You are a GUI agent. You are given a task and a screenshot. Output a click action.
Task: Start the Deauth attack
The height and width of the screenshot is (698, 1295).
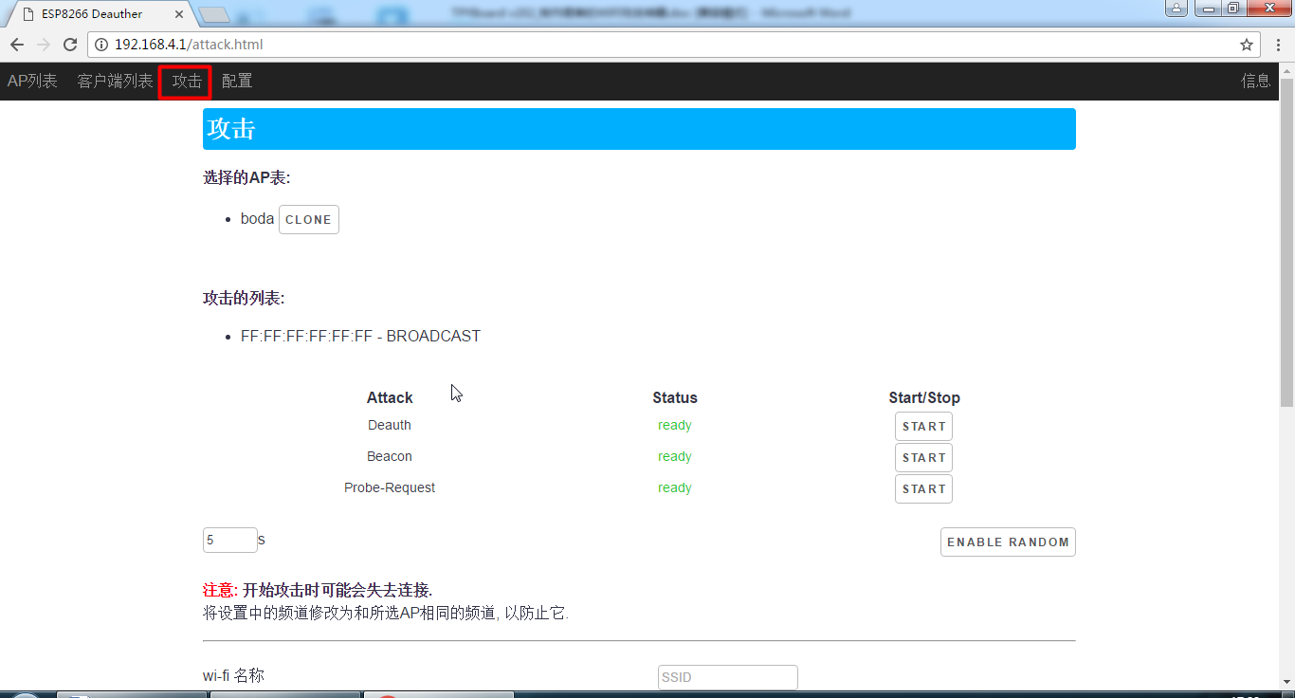pyautogui.click(x=923, y=427)
